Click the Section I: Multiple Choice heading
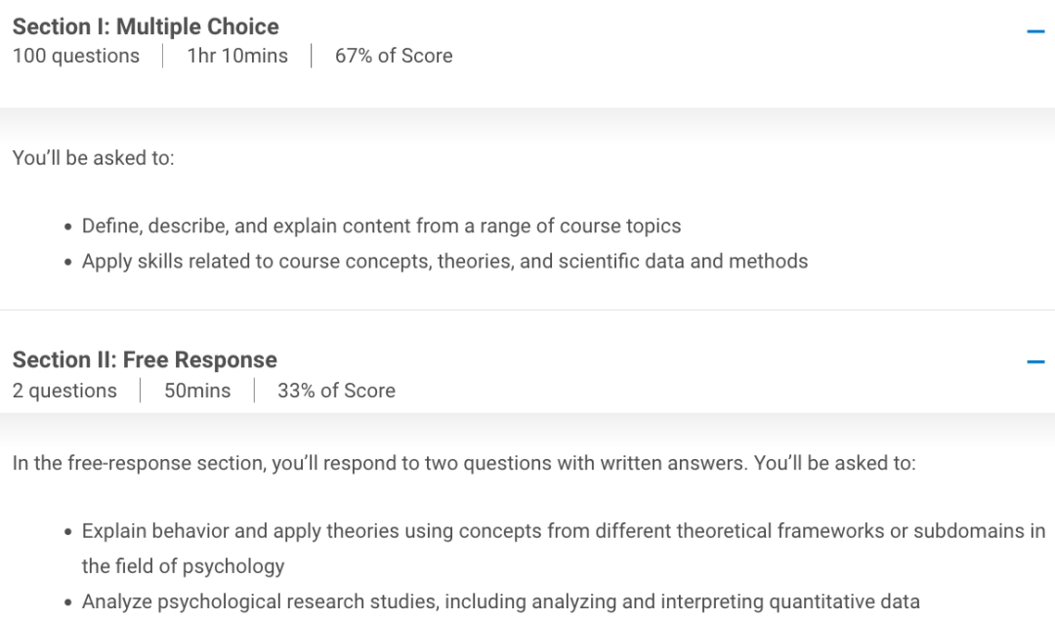The image size is (1055, 621). coord(146,26)
